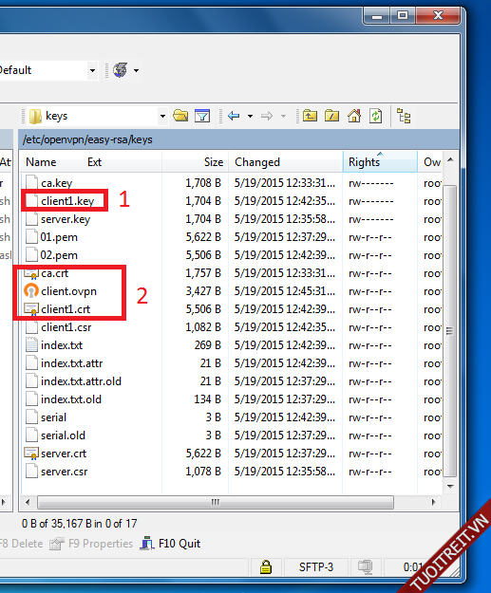Select the 01.pem file
Screen dimensions: 491x593
coord(59,237)
